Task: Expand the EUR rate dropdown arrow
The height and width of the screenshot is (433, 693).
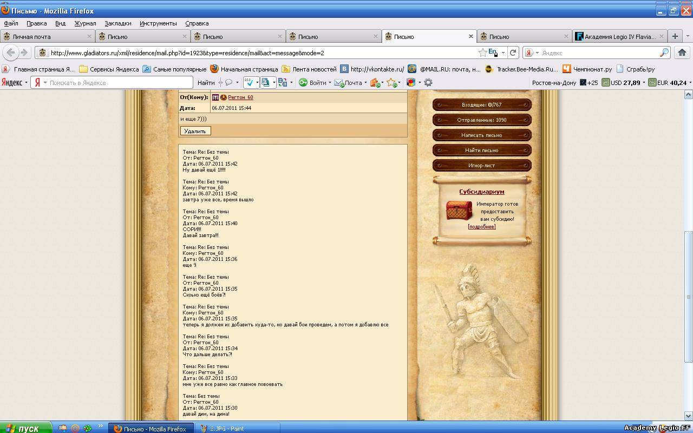Action: [x=690, y=83]
